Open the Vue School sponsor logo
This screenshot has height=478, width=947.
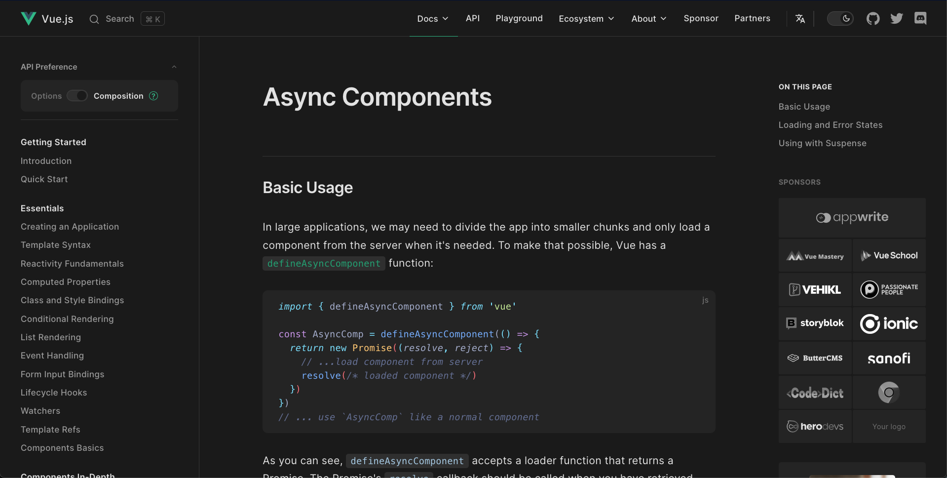pos(889,256)
